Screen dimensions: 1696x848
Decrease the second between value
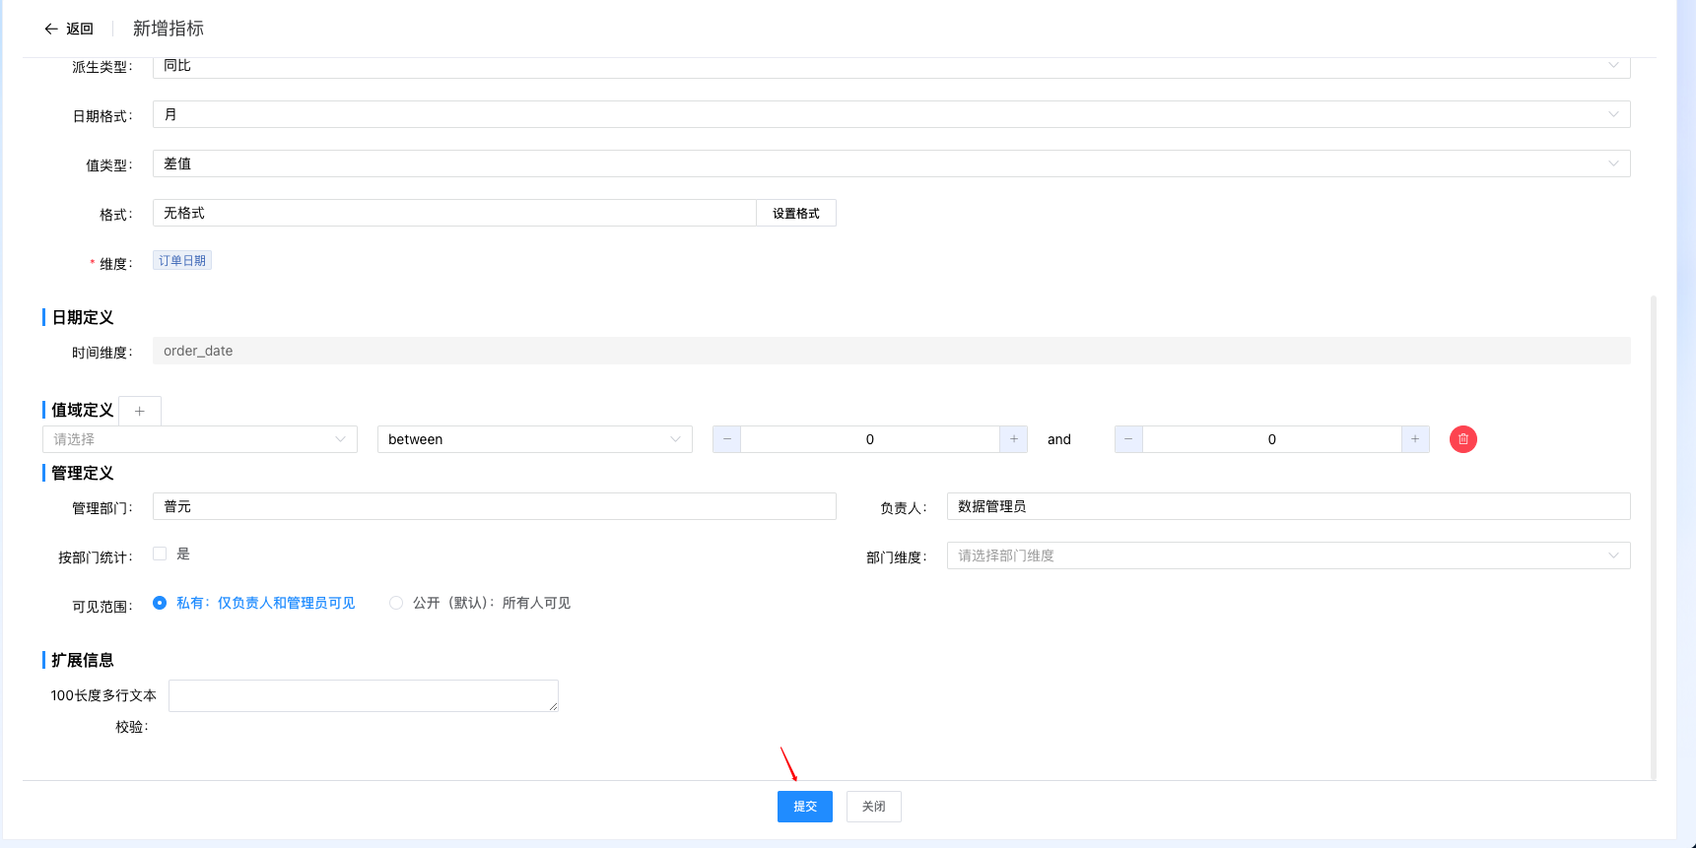pos(1128,439)
